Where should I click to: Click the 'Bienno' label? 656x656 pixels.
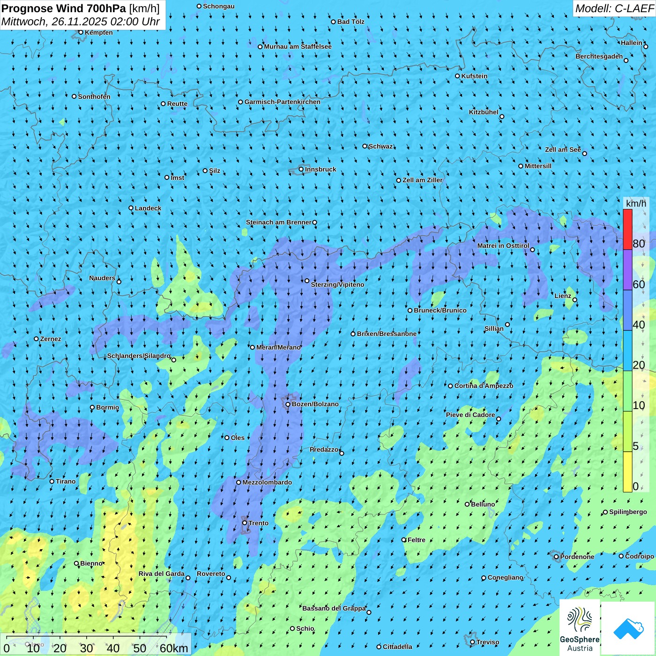click(91, 563)
